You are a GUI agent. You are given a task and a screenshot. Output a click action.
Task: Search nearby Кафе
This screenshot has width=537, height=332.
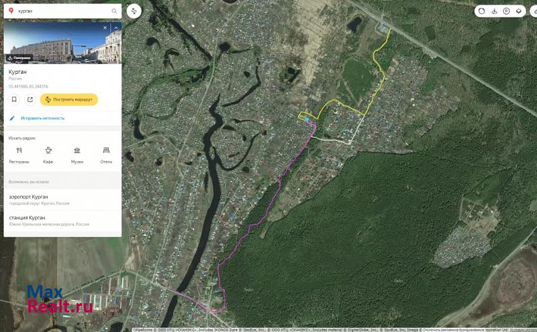48,155
